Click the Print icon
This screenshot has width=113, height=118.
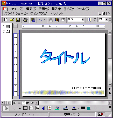point(25,20)
